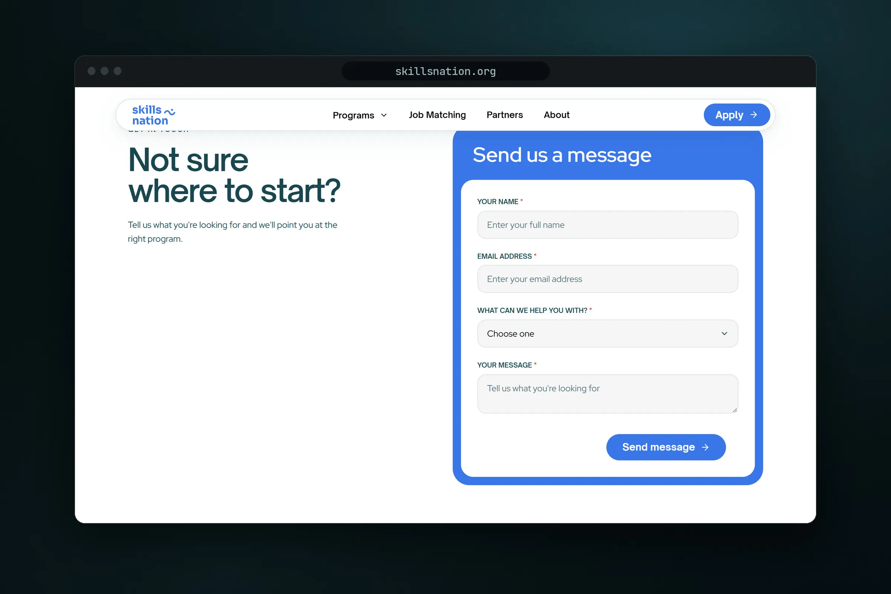Click the third browser window dot
The image size is (891, 594).
point(117,71)
